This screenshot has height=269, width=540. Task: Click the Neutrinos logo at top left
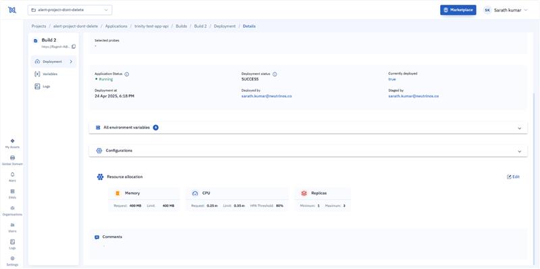click(x=12, y=10)
